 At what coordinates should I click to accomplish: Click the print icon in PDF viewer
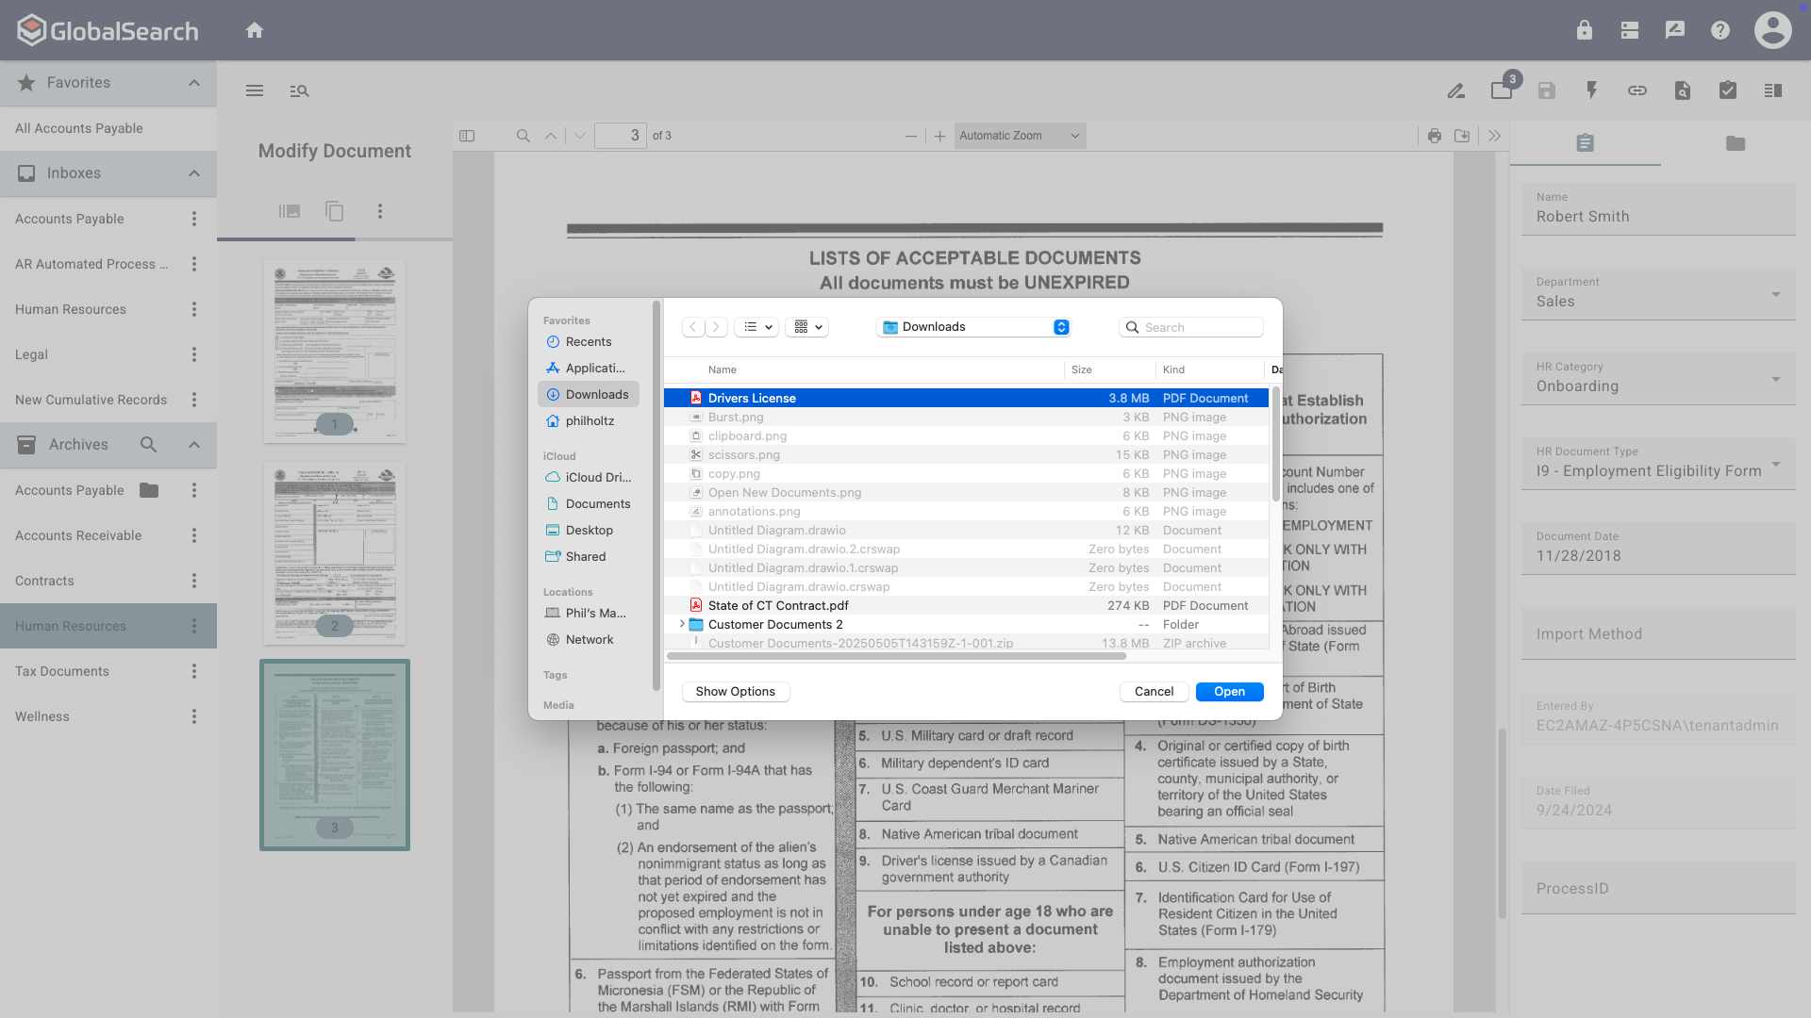point(1434,136)
